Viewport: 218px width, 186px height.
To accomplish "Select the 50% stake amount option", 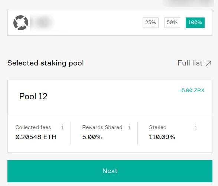I will click(172, 23).
